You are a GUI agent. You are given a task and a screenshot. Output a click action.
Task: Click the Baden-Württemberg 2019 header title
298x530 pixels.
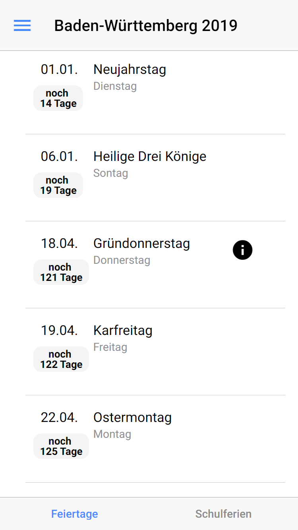tap(146, 26)
